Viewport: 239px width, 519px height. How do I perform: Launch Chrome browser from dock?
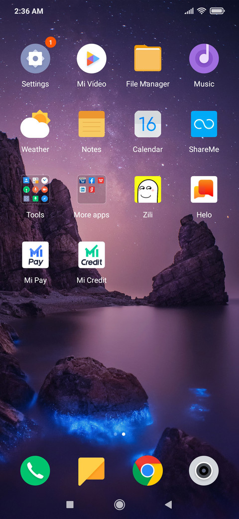click(x=147, y=470)
